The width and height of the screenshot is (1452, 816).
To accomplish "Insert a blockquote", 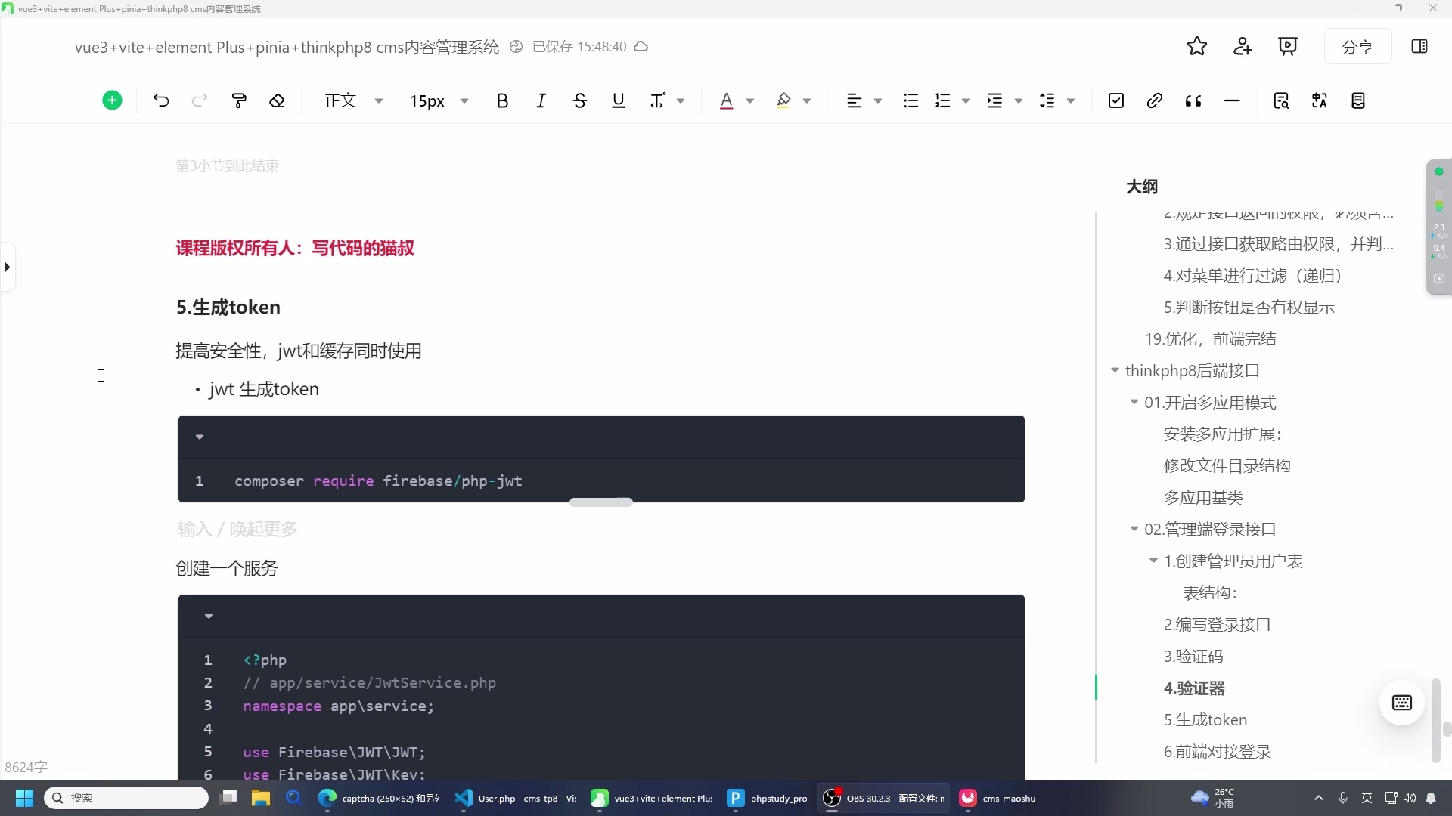I will [x=1193, y=100].
